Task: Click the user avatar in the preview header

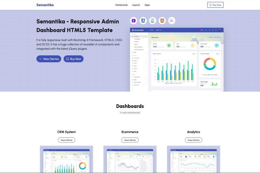Action: pos(220,29)
